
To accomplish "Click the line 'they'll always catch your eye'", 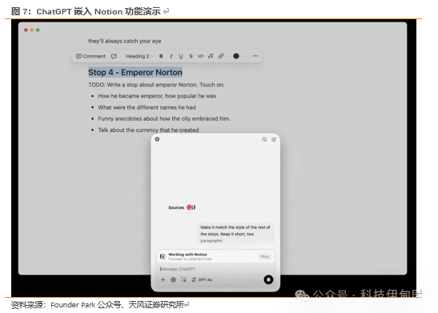I will coord(125,41).
